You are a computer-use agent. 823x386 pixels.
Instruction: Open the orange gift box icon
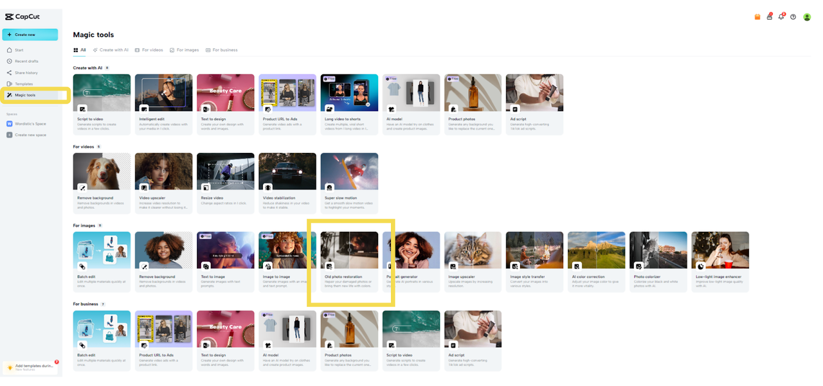tap(757, 17)
